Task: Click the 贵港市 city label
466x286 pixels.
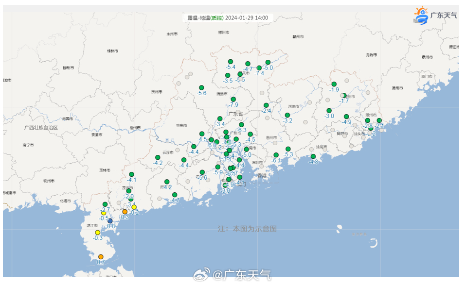Action: (x=97, y=135)
